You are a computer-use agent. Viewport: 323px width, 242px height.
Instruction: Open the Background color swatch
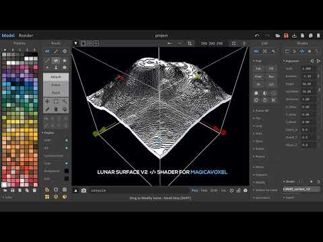coord(67,171)
